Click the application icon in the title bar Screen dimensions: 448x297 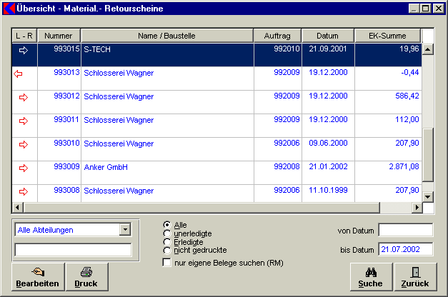click(8, 9)
